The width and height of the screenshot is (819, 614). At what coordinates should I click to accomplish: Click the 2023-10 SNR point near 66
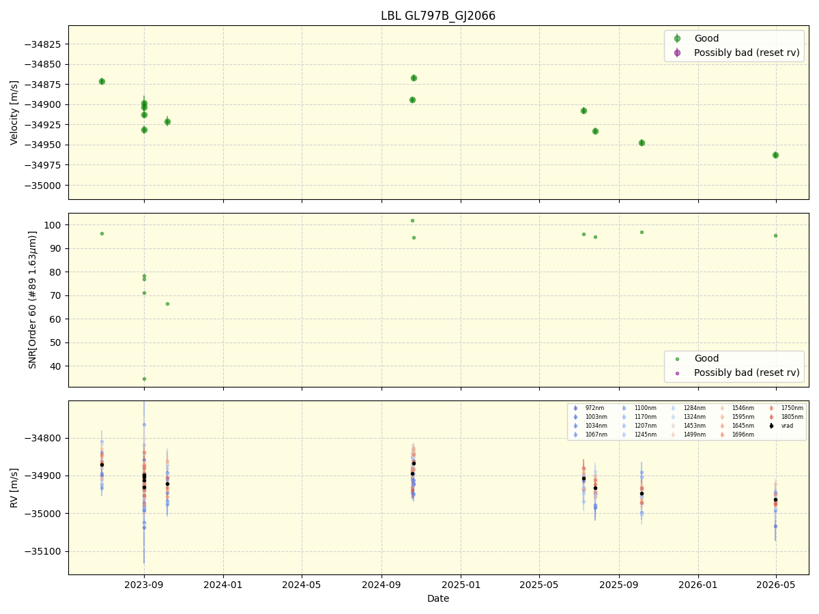167,304
